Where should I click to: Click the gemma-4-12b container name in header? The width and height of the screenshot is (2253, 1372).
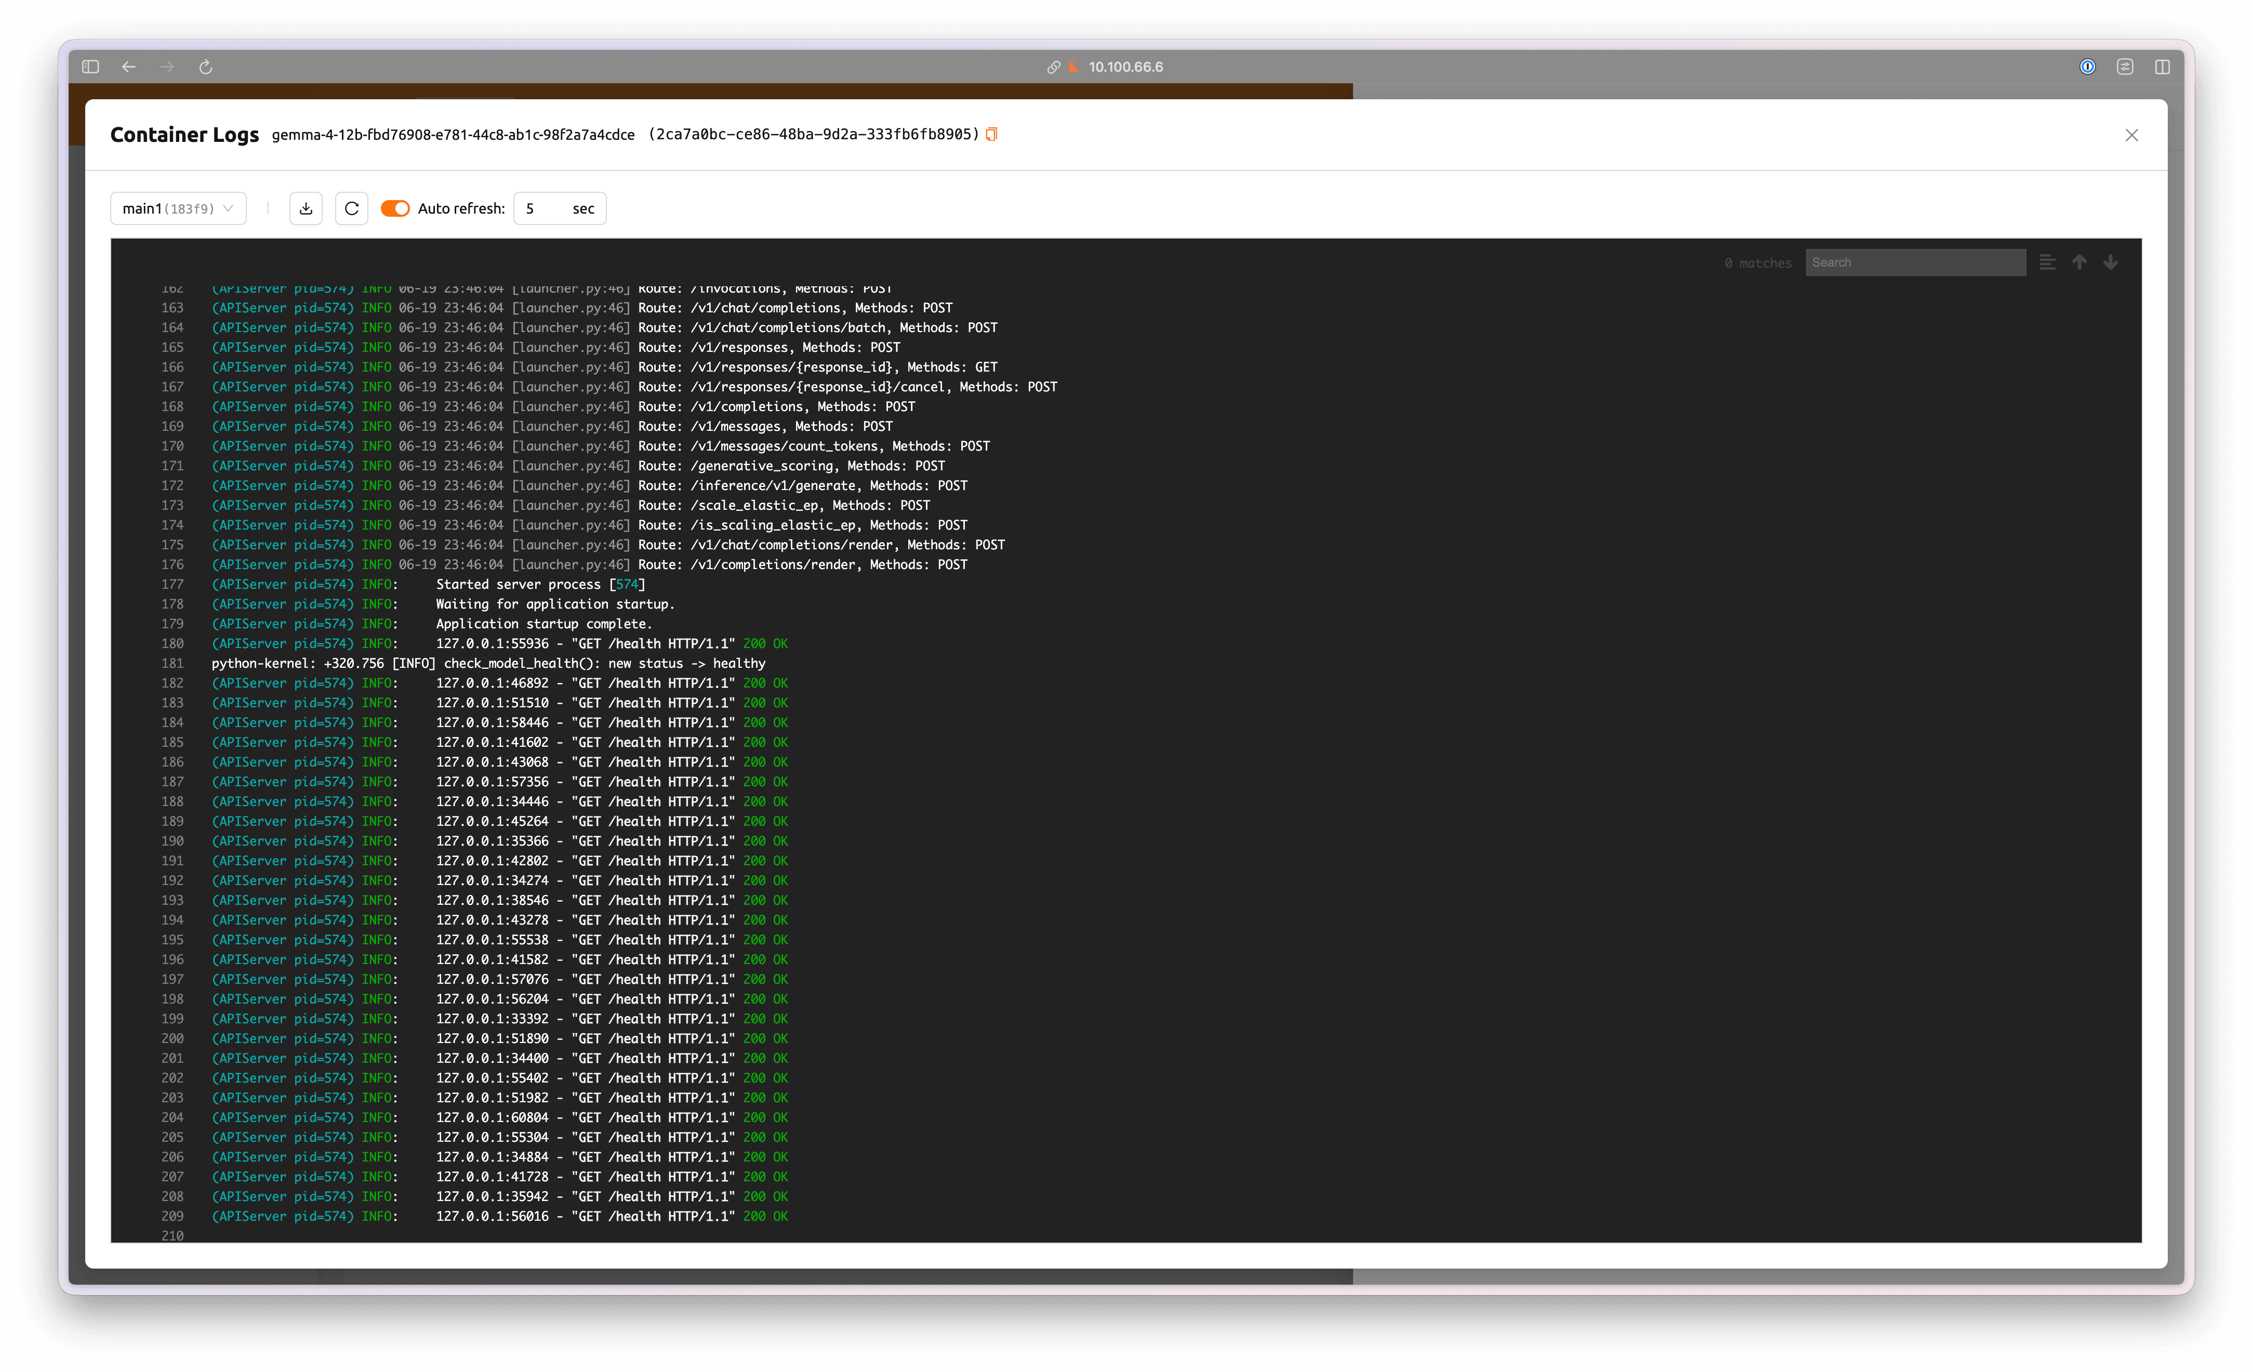point(453,135)
